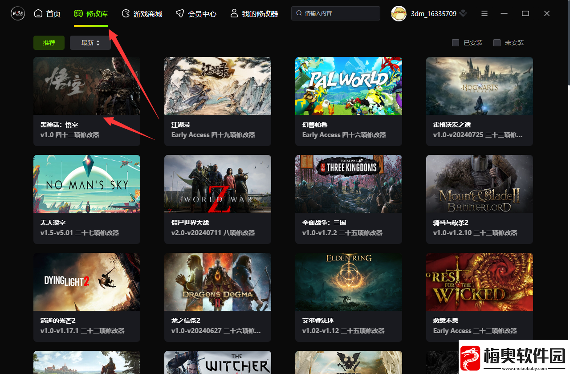Go to the 会员中心 member center tab

[x=196, y=14]
